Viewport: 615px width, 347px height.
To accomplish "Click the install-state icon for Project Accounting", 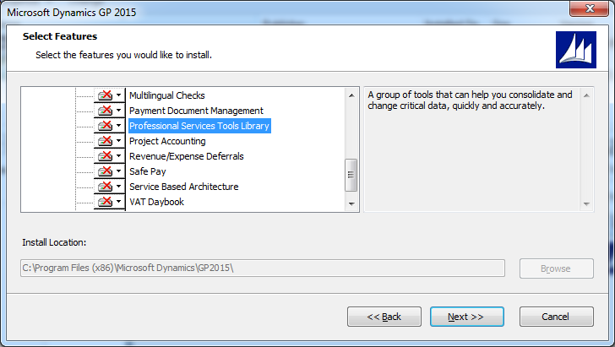I will [105, 141].
